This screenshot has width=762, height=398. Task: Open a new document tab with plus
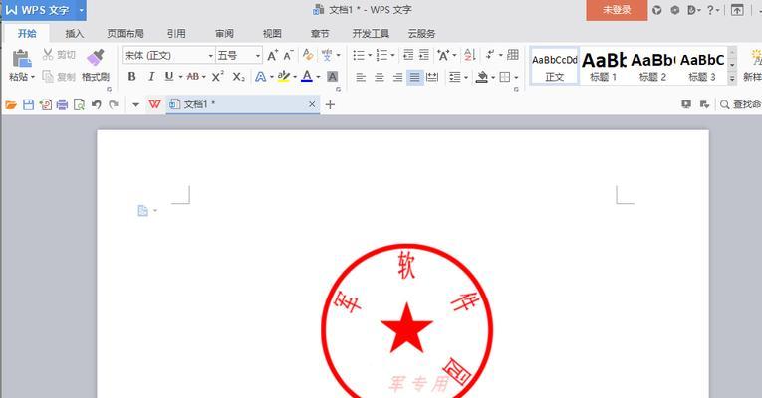pyautogui.click(x=330, y=104)
